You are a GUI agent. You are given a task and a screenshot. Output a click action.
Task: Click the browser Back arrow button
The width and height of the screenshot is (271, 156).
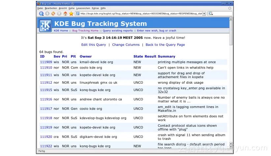[x=41, y=14]
